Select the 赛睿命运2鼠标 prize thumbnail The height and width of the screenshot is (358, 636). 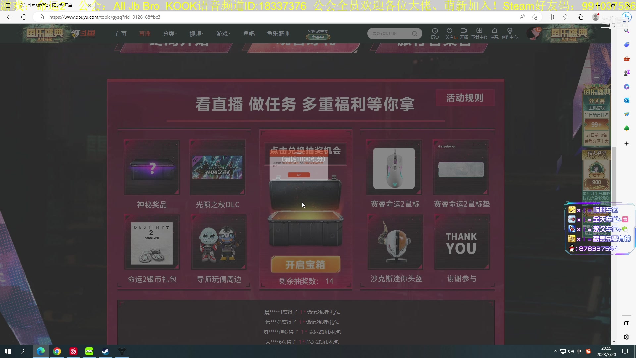click(394, 167)
